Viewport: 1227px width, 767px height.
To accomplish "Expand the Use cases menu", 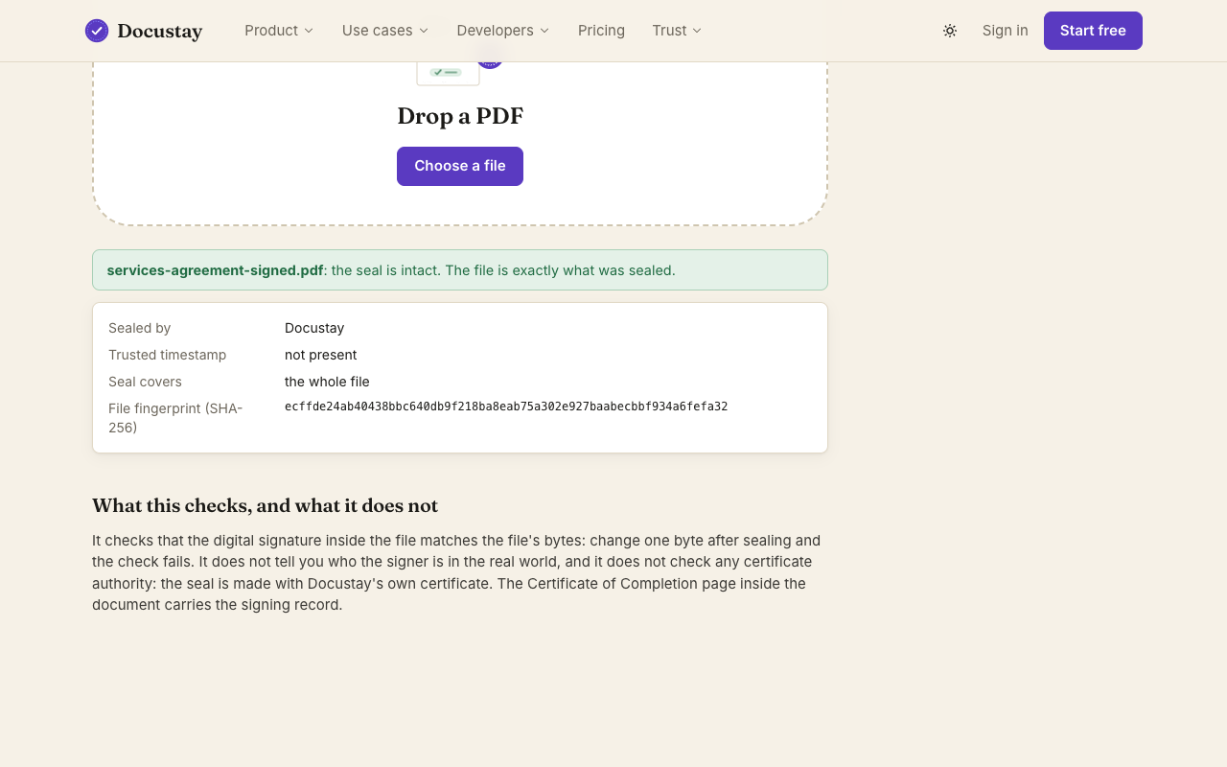I will (385, 31).
